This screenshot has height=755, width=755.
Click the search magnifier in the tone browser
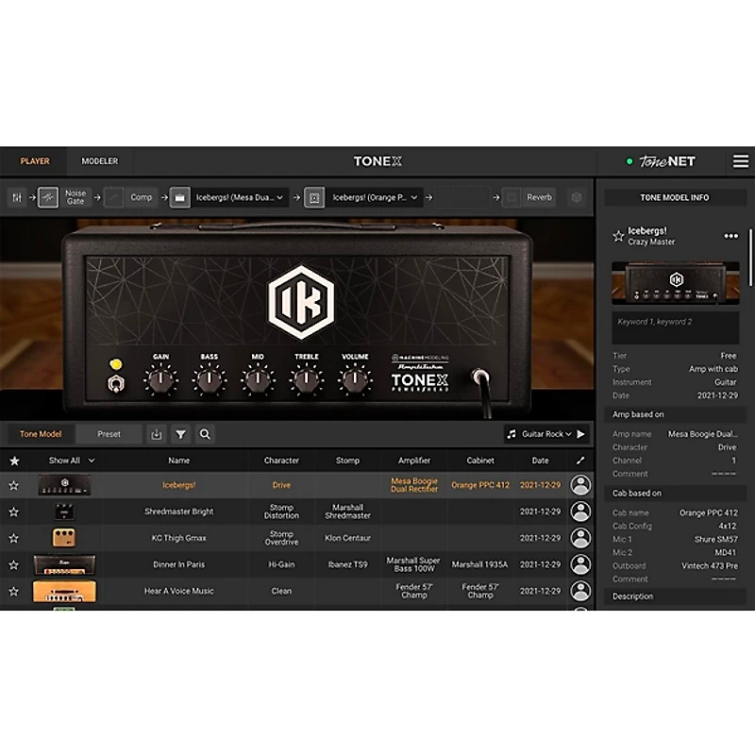(x=205, y=434)
